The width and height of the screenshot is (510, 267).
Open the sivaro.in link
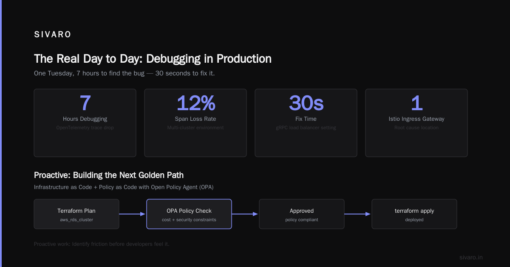coord(471,257)
